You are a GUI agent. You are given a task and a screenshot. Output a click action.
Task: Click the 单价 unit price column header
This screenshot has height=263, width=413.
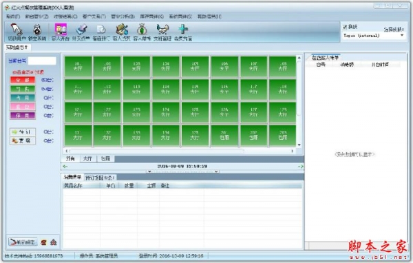[110, 186]
